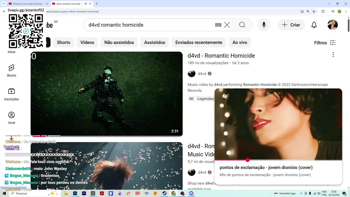Mute the tab audio speaker icon
Viewport: 350px width, 197px height.
(86, 4)
